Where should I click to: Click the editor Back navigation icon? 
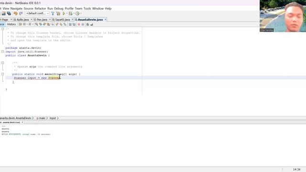24,24
